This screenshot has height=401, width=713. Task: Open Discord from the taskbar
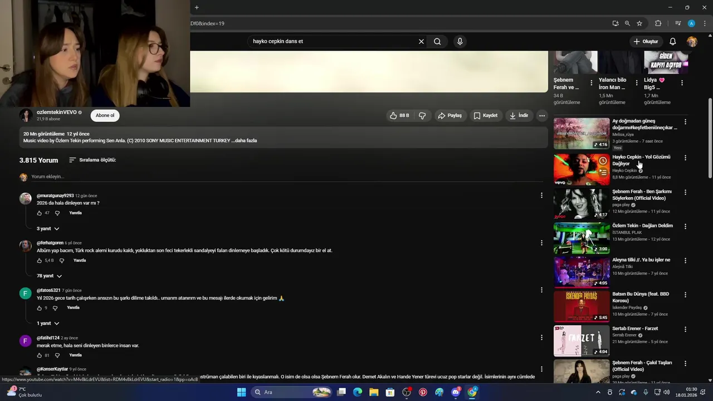coord(456,392)
